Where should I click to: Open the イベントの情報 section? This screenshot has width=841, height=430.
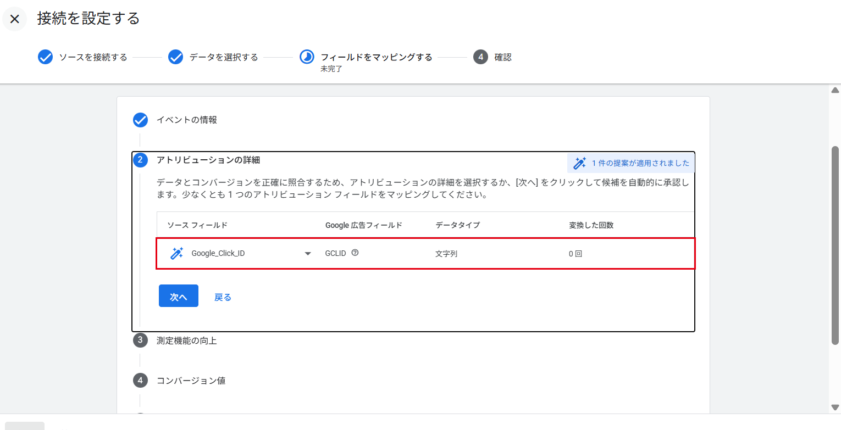pyautogui.click(x=187, y=120)
